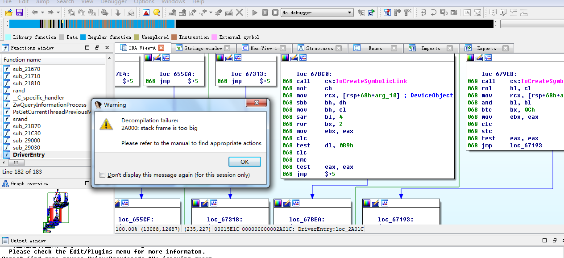564x258 pixels.
Task: Click the red warning problems icon
Action: tap(146, 12)
